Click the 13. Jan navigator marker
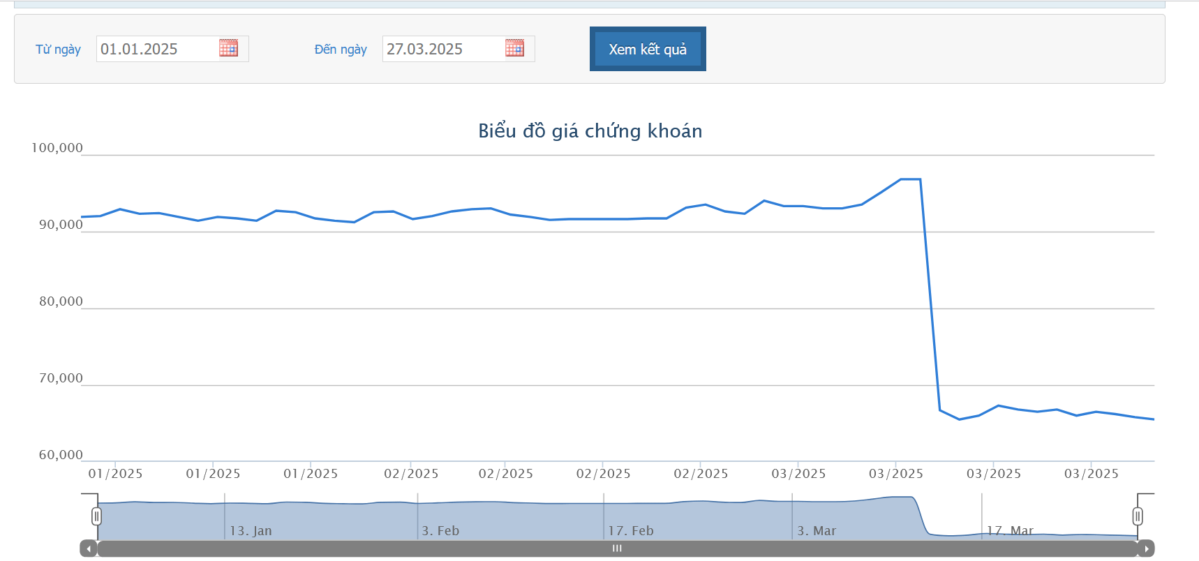Screen dimensions: 1199x561 [251, 531]
